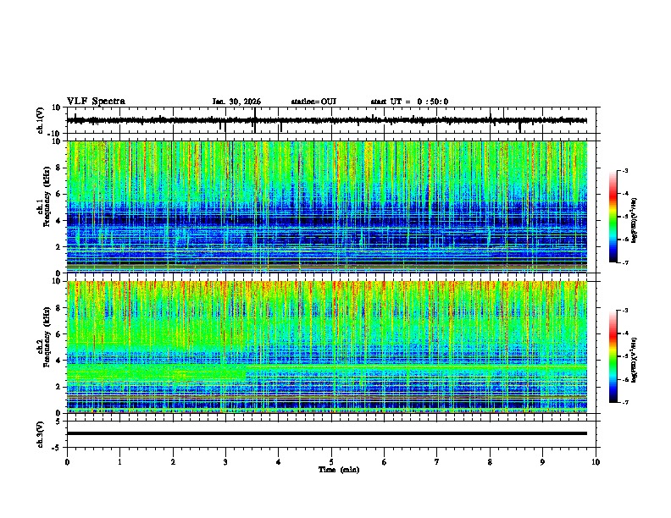Click the "-7" tick on ch.1 colorbar
671x518 pixels.
[x=625, y=262]
